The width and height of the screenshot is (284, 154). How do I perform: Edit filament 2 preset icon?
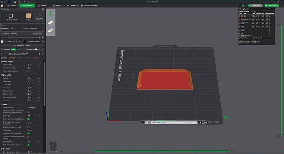tap(43, 41)
